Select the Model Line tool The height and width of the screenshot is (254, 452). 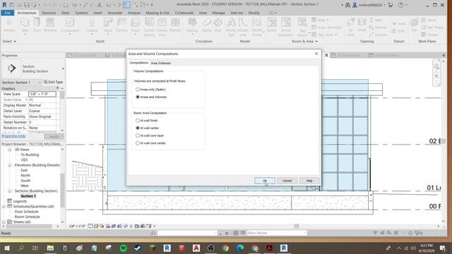243,27
